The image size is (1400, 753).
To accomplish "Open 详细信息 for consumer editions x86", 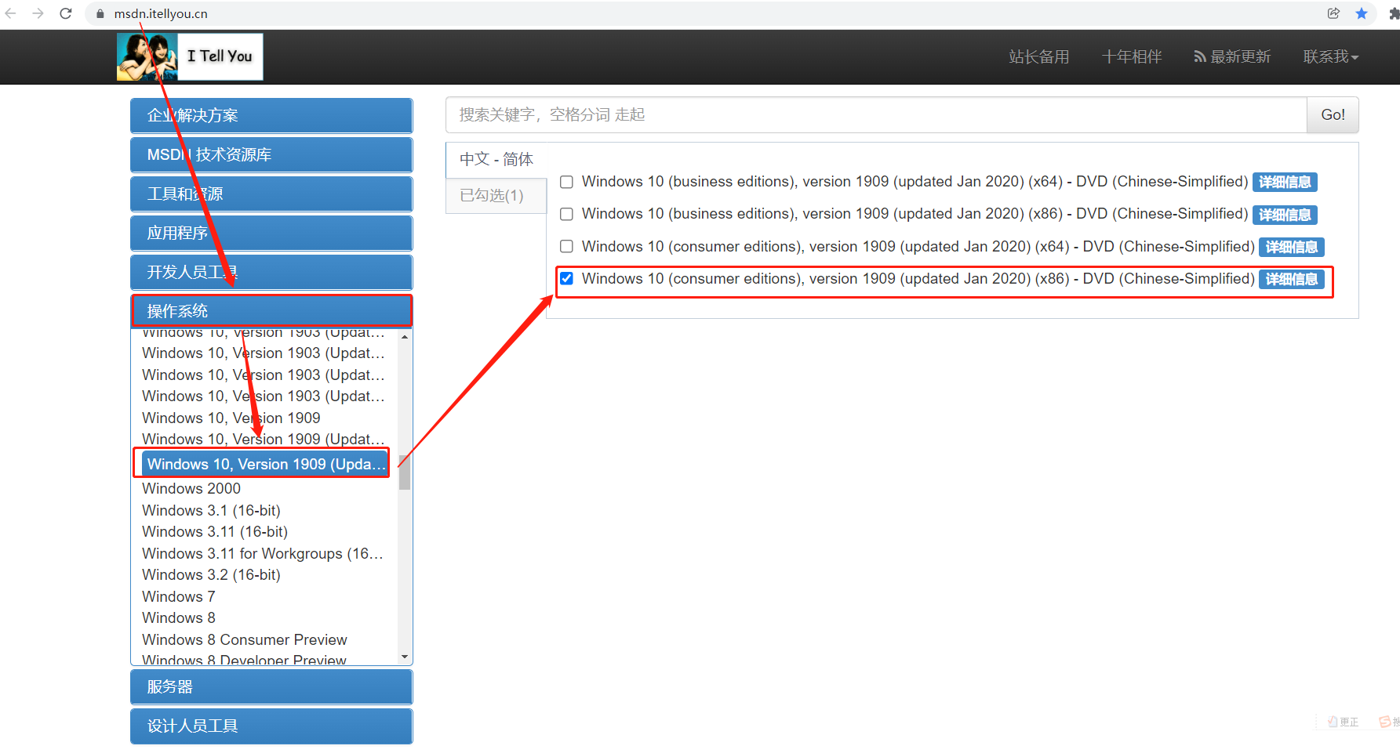I will coord(1292,279).
